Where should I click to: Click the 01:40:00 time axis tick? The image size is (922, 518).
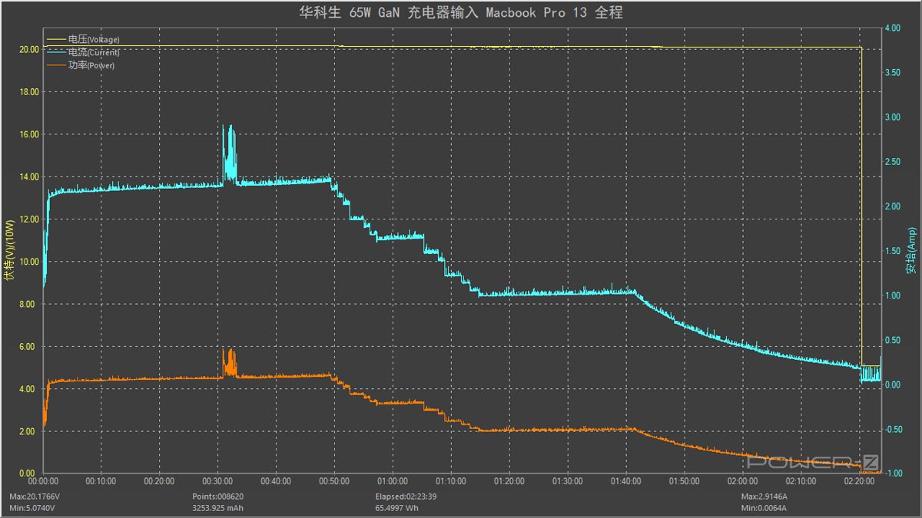[x=626, y=481]
